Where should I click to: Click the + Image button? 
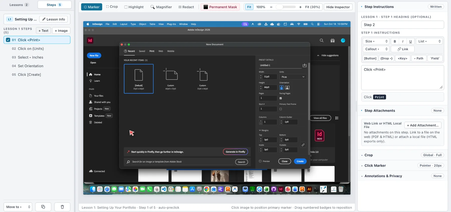coord(61,31)
